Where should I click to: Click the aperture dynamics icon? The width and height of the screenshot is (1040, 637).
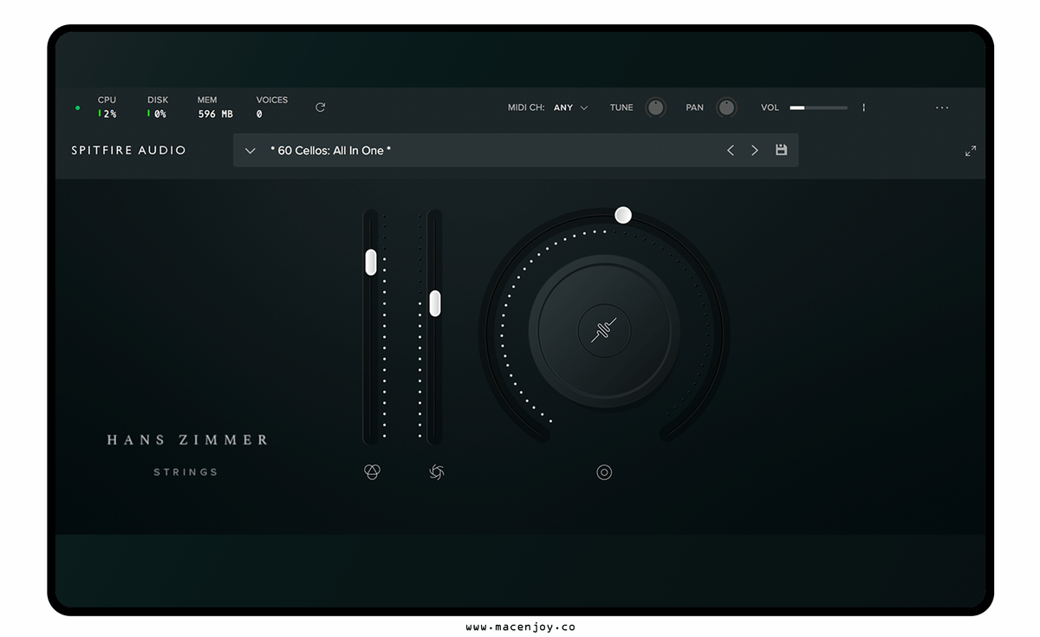437,471
